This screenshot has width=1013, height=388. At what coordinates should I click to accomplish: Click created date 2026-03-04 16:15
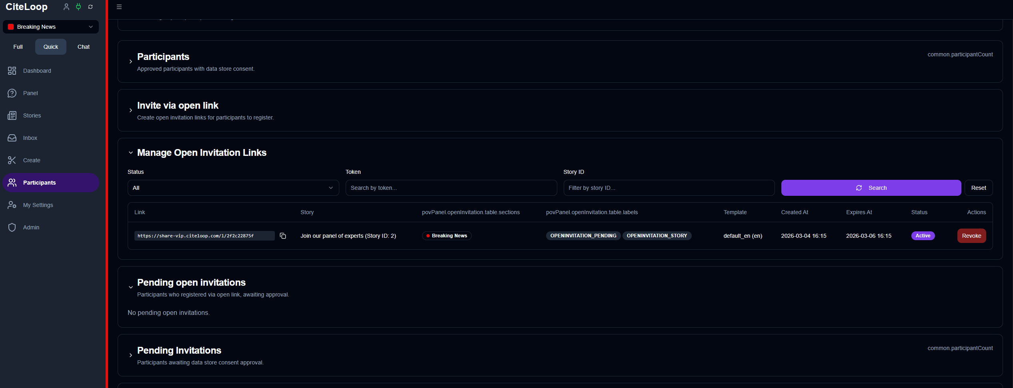pos(803,236)
